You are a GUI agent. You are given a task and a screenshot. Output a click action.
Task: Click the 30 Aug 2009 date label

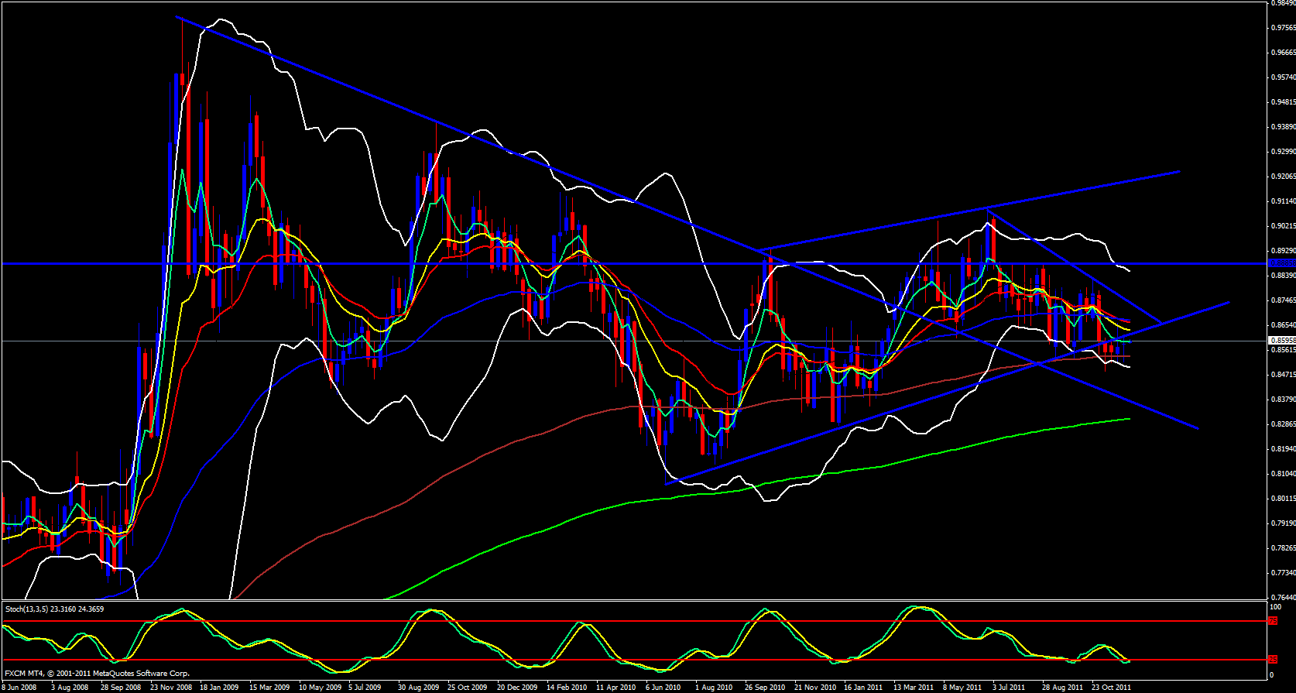[419, 687]
